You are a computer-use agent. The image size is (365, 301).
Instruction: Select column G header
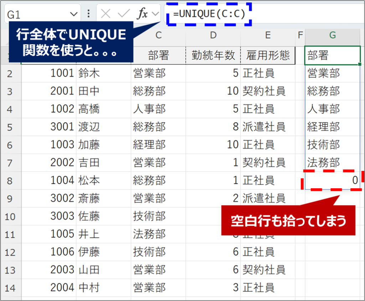pos(332,35)
